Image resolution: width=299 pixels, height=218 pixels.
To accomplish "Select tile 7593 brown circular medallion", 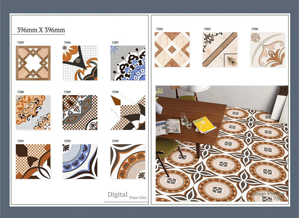I will [x=128, y=162].
